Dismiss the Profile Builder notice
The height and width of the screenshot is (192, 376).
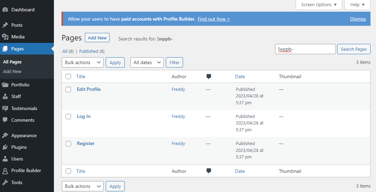358,19
